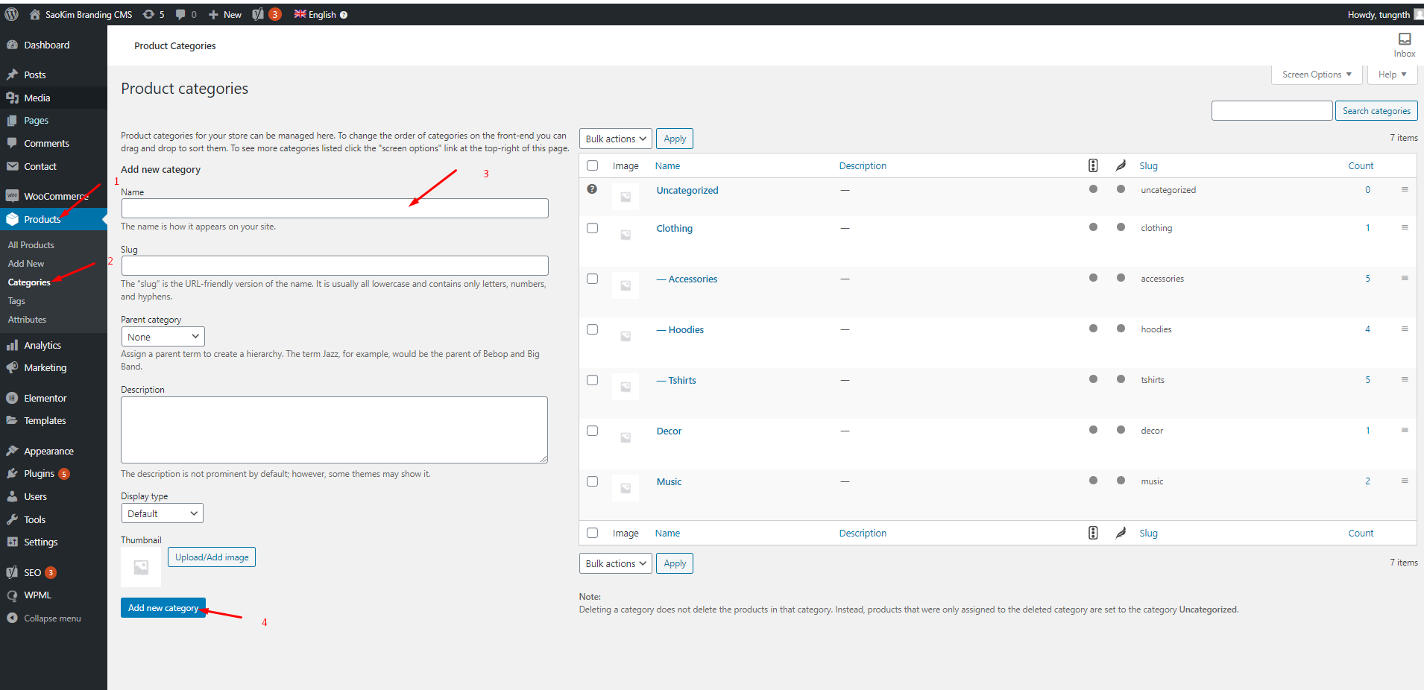Open the Parent category dropdown

click(163, 337)
